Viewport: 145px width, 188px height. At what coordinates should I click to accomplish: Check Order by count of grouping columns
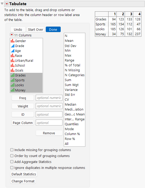(12, 156)
